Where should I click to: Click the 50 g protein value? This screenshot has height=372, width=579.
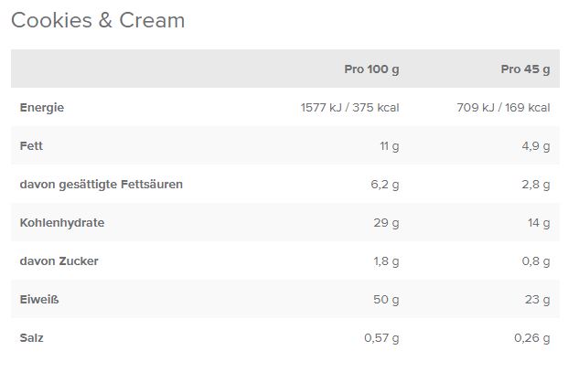(x=387, y=300)
